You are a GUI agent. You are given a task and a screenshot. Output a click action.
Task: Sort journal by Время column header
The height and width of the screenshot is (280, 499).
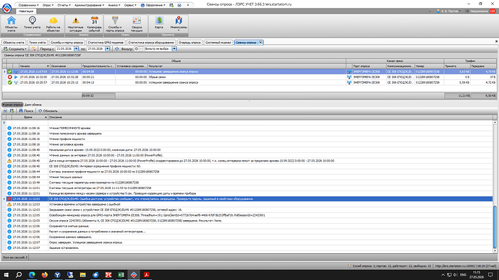coord(30,117)
